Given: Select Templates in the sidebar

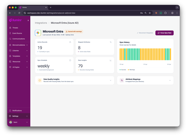Looking at the screenshot, I should 16,56.
